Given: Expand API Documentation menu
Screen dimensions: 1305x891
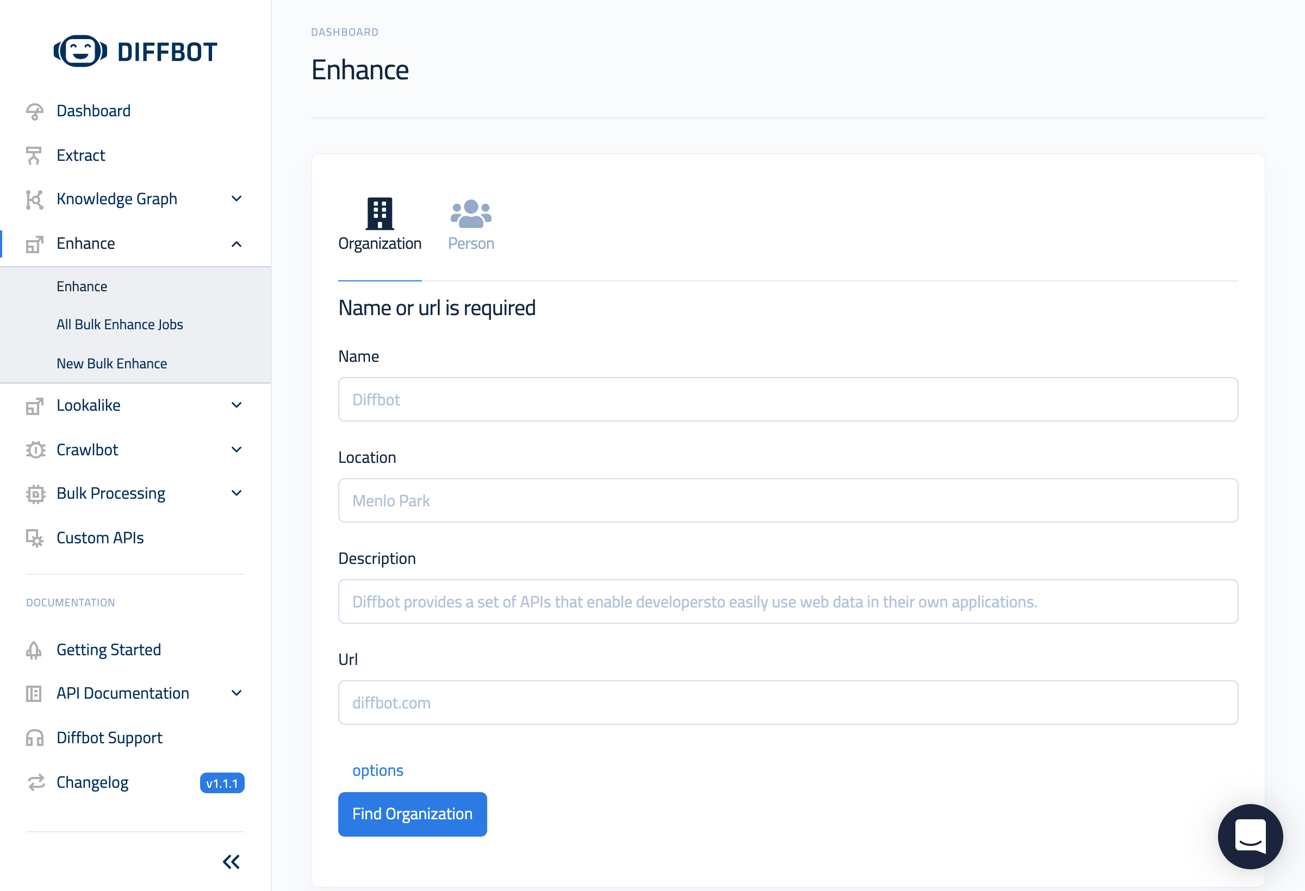Looking at the screenshot, I should pyautogui.click(x=237, y=693).
